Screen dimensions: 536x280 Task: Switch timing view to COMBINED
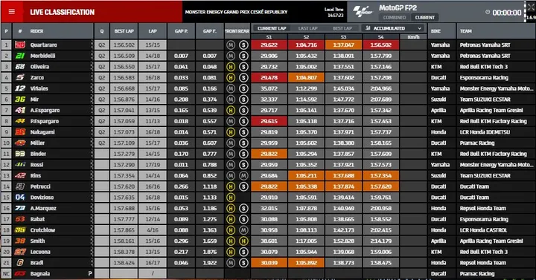[395, 17]
